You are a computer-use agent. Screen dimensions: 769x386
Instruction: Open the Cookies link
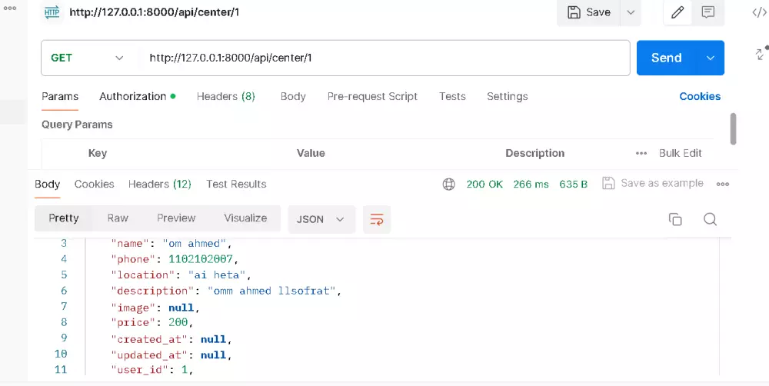700,96
